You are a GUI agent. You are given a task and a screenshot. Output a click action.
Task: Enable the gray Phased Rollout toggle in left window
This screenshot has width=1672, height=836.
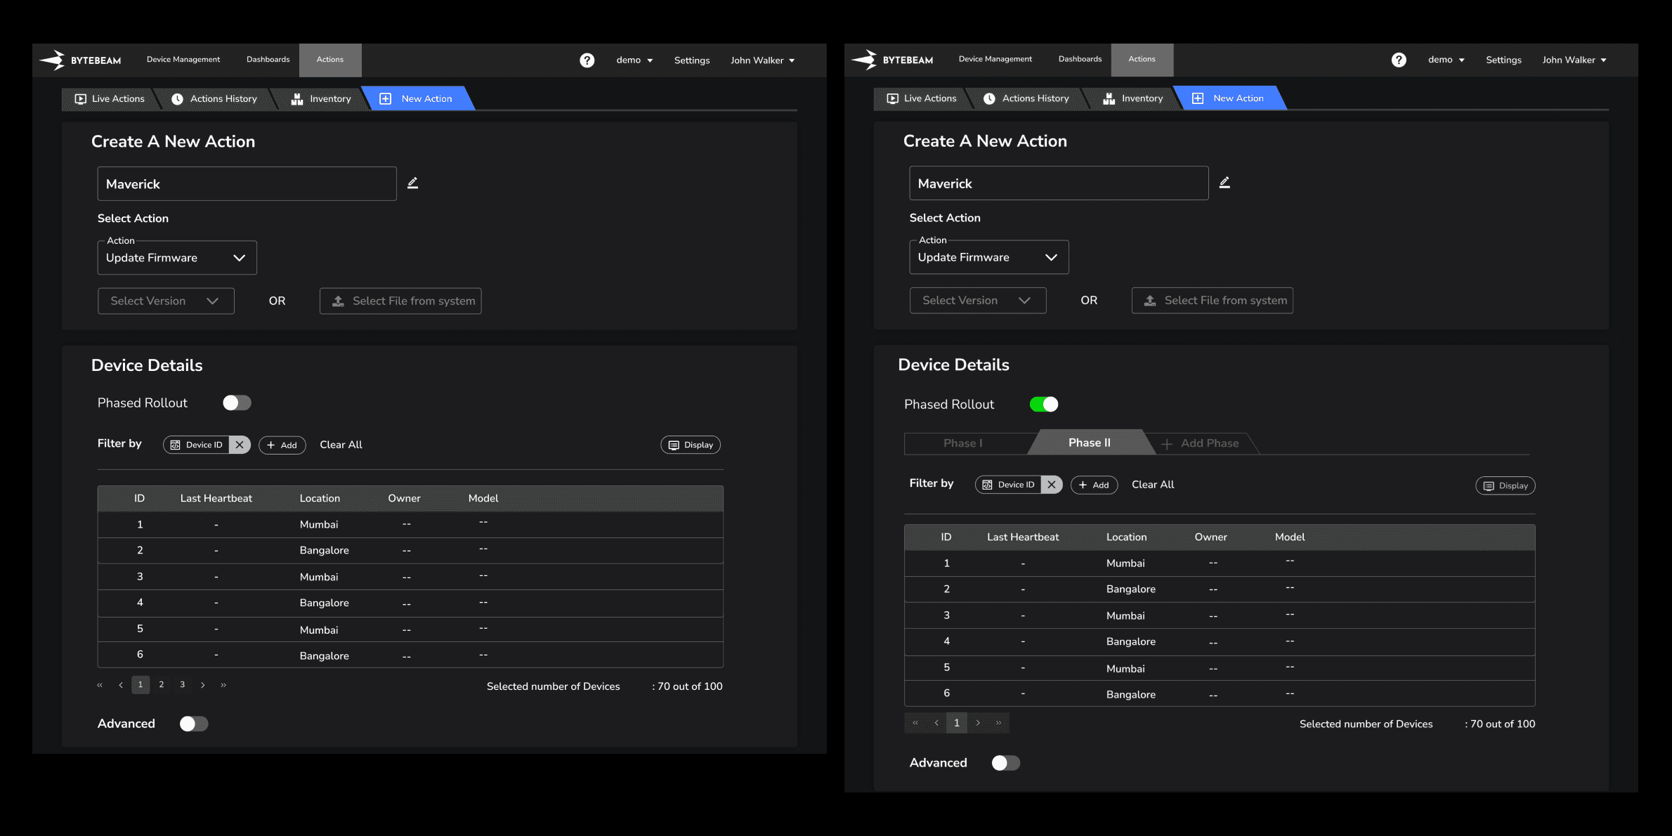[237, 403]
